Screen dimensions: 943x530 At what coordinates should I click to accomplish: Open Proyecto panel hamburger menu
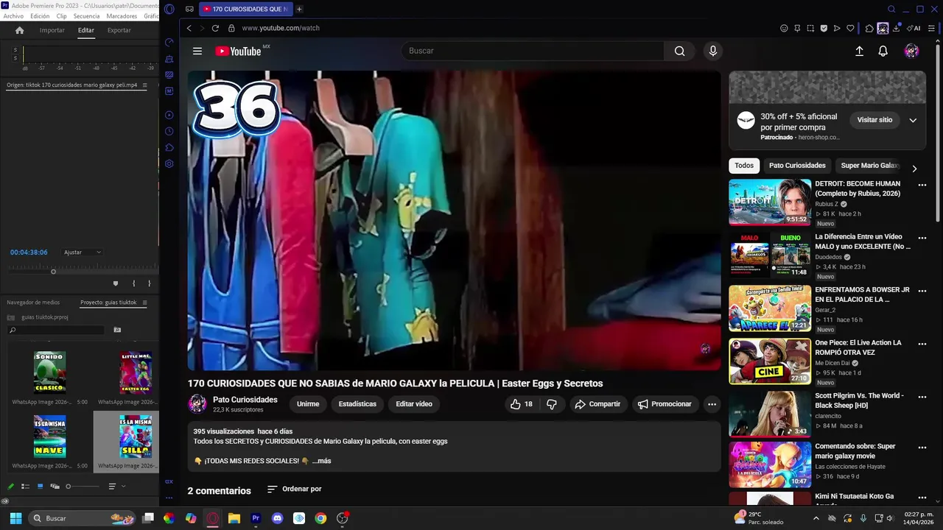click(x=144, y=303)
